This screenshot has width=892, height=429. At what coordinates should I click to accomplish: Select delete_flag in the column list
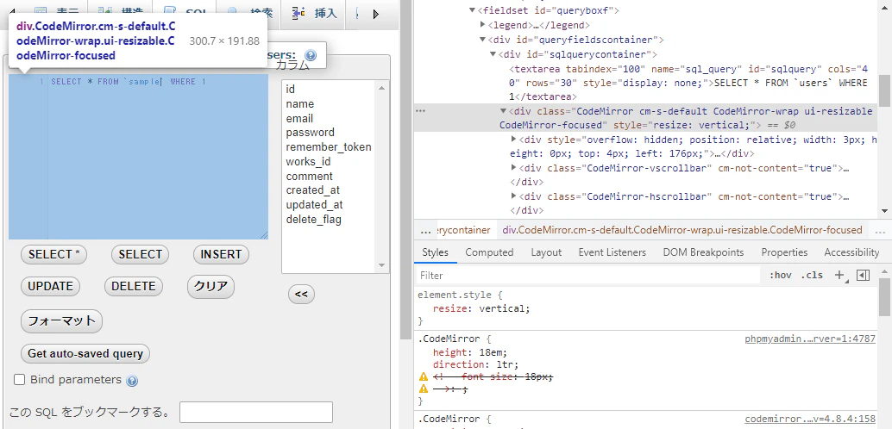[328, 220]
